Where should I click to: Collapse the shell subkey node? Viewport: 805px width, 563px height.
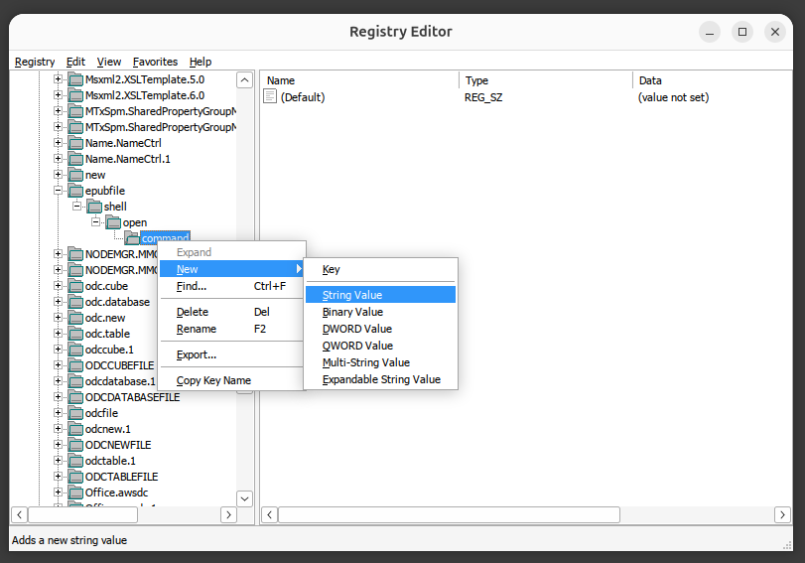pyautogui.click(x=76, y=207)
